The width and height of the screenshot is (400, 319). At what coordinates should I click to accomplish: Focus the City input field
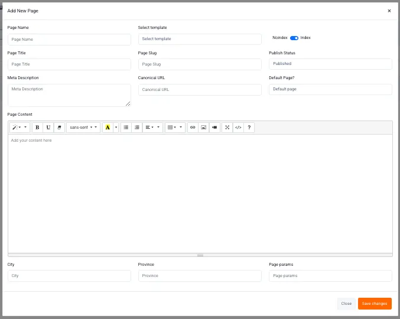click(x=69, y=276)
